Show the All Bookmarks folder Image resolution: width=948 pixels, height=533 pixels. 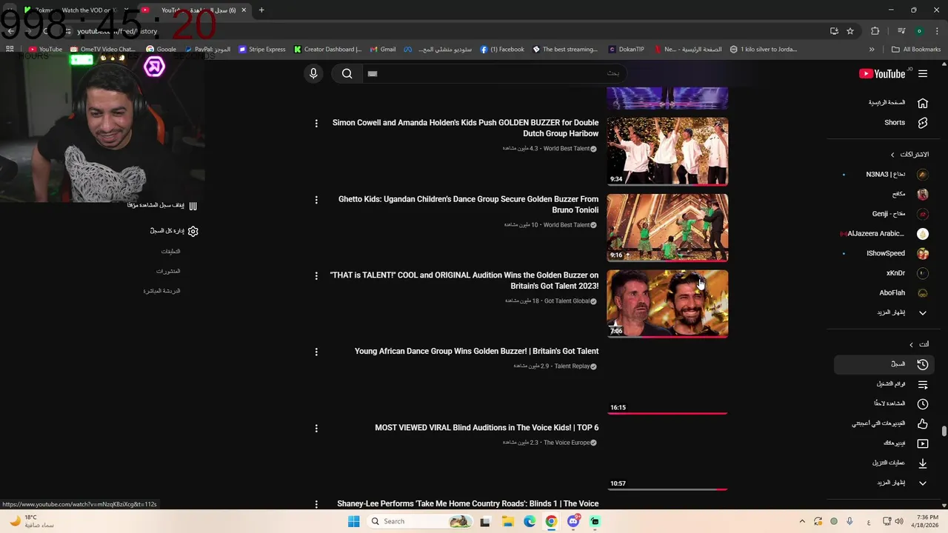[x=916, y=50]
